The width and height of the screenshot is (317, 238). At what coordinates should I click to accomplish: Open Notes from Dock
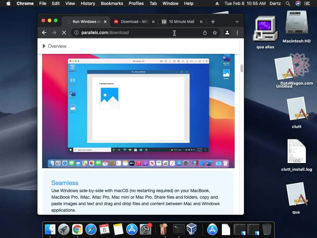[118, 229]
